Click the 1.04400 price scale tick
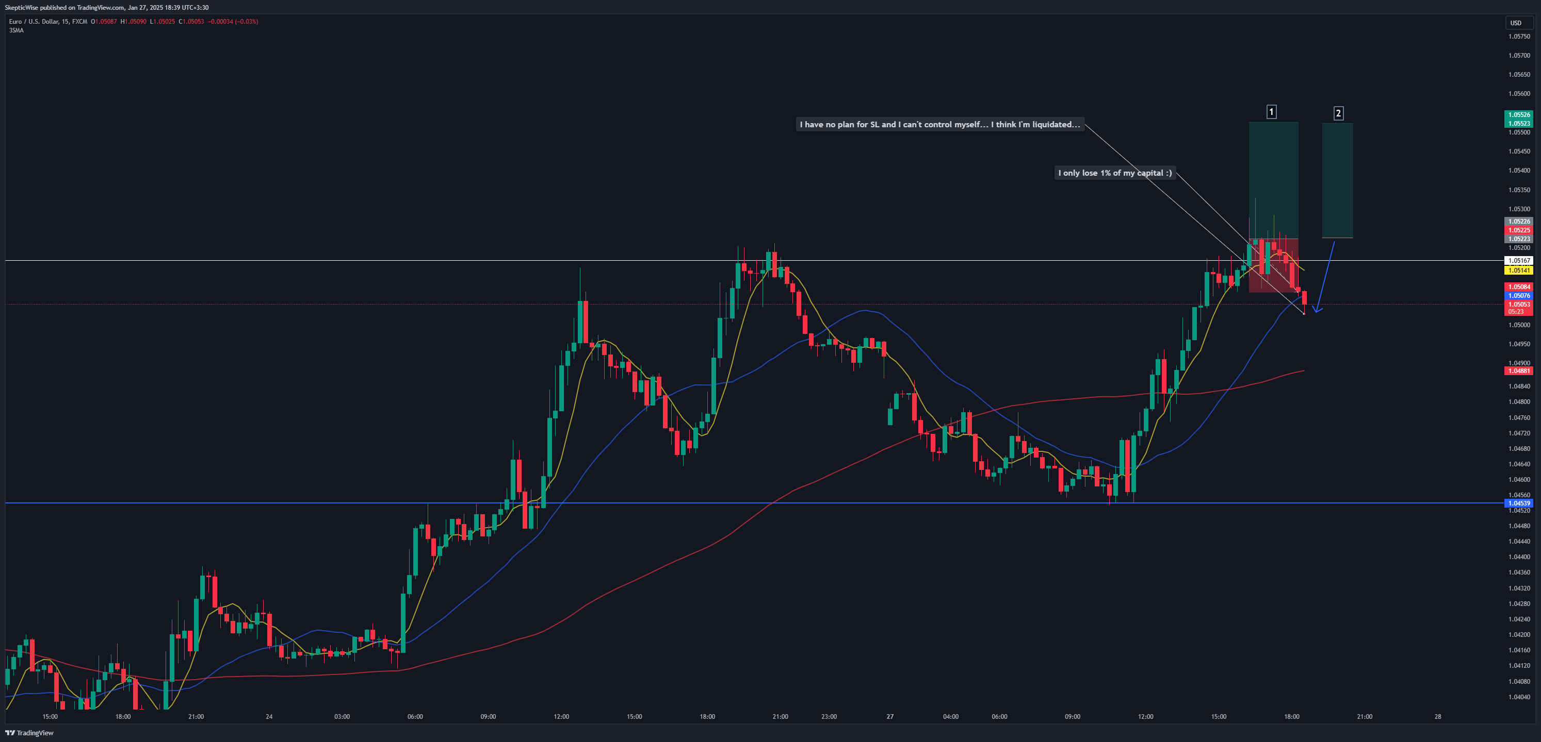The height and width of the screenshot is (742, 1541). (x=1519, y=557)
